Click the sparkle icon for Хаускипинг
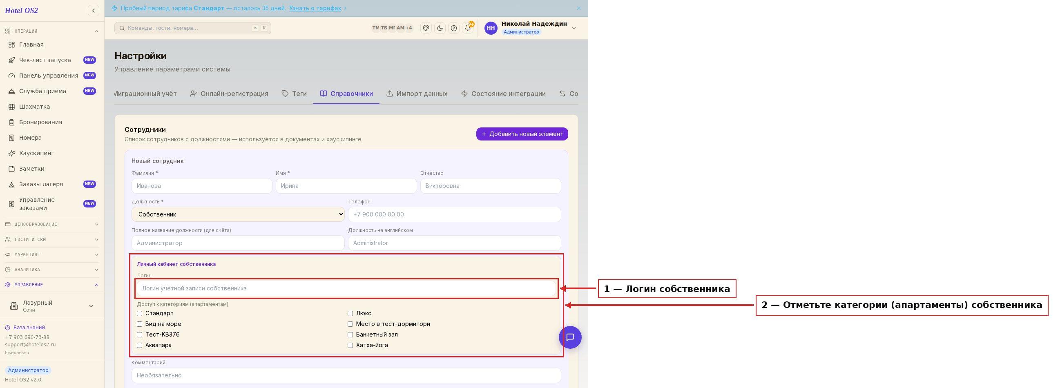Image resolution: width=1058 pixels, height=388 pixels. [11, 153]
